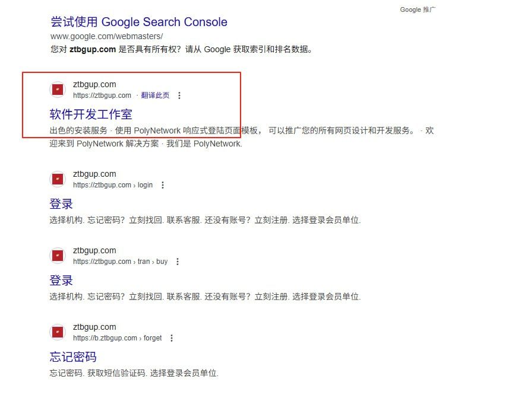Click the https://ztbgup.com URL of first result

[102, 95]
